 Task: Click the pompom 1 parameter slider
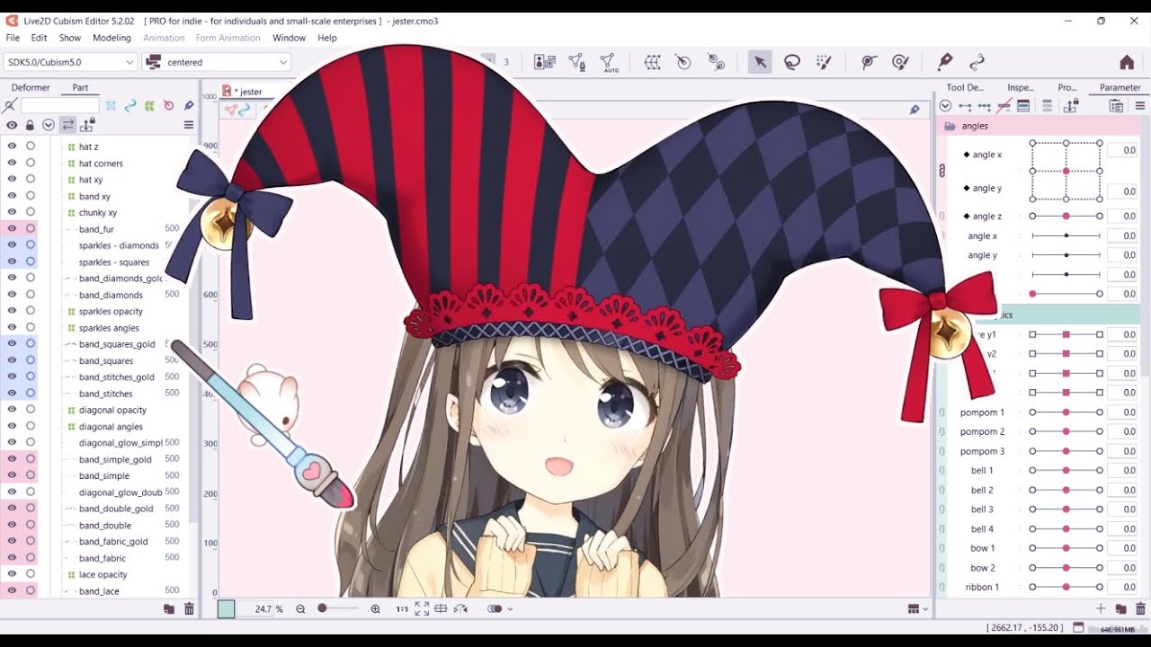pos(1066,412)
